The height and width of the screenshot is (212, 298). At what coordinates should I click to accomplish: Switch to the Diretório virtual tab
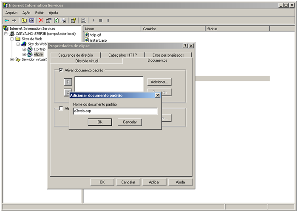coord(87,61)
